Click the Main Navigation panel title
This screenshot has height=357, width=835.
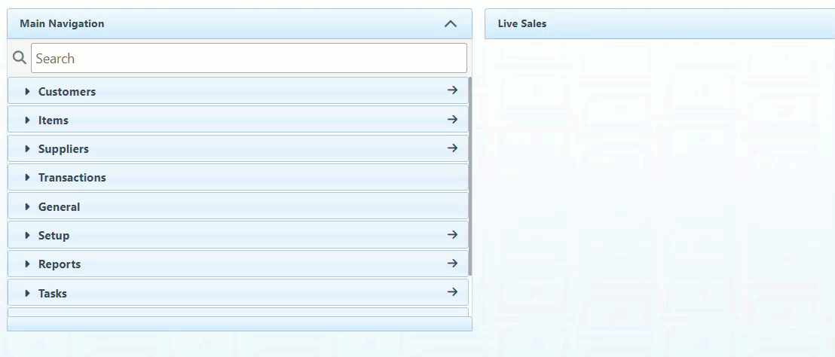point(62,23)
